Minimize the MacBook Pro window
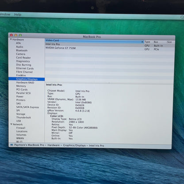 point(16,35)
